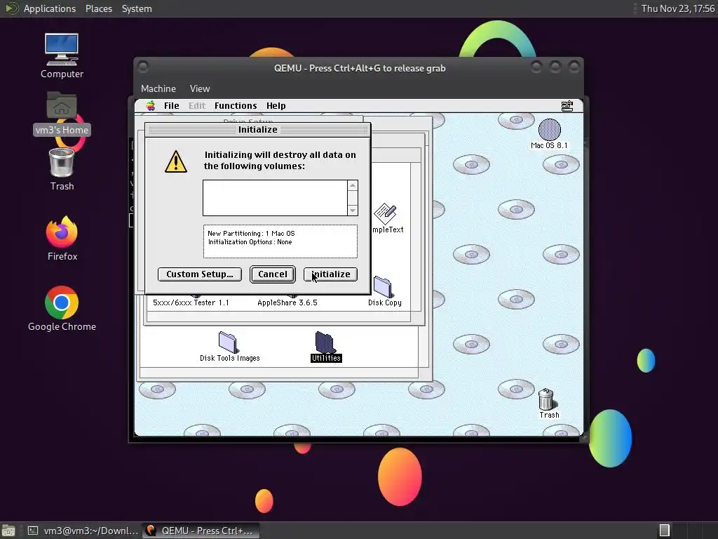718x539 pixels.
Task: Open the grayed-out Edit menu
Action: pos(197,106)
